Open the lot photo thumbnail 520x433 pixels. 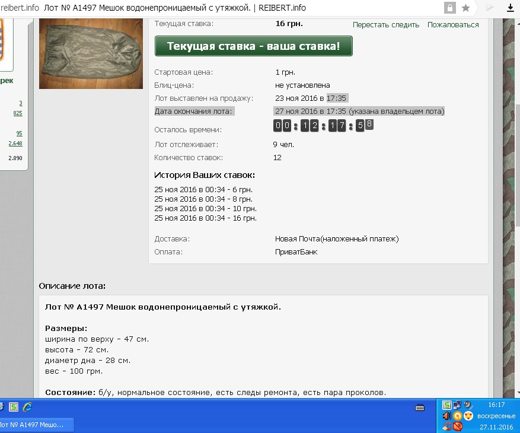[91, 54]
